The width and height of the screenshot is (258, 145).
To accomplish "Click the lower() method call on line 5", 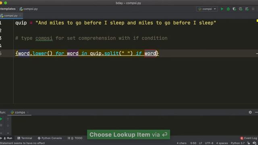I will coord(42,54).
